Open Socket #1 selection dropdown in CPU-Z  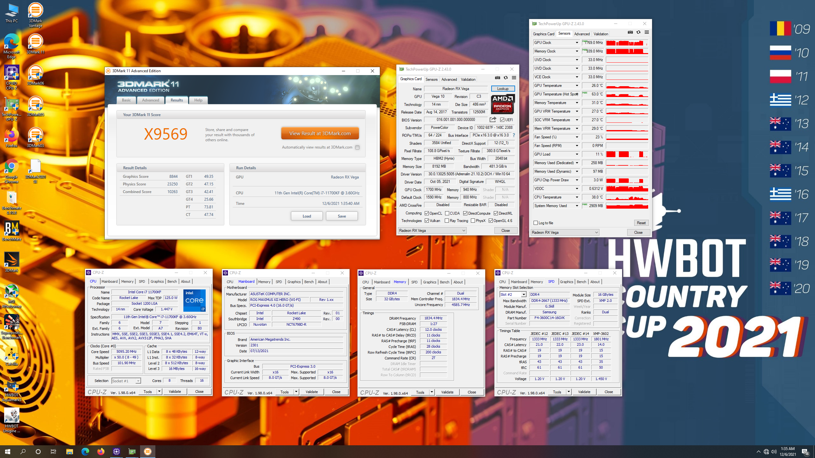click(x=126, y=381)
